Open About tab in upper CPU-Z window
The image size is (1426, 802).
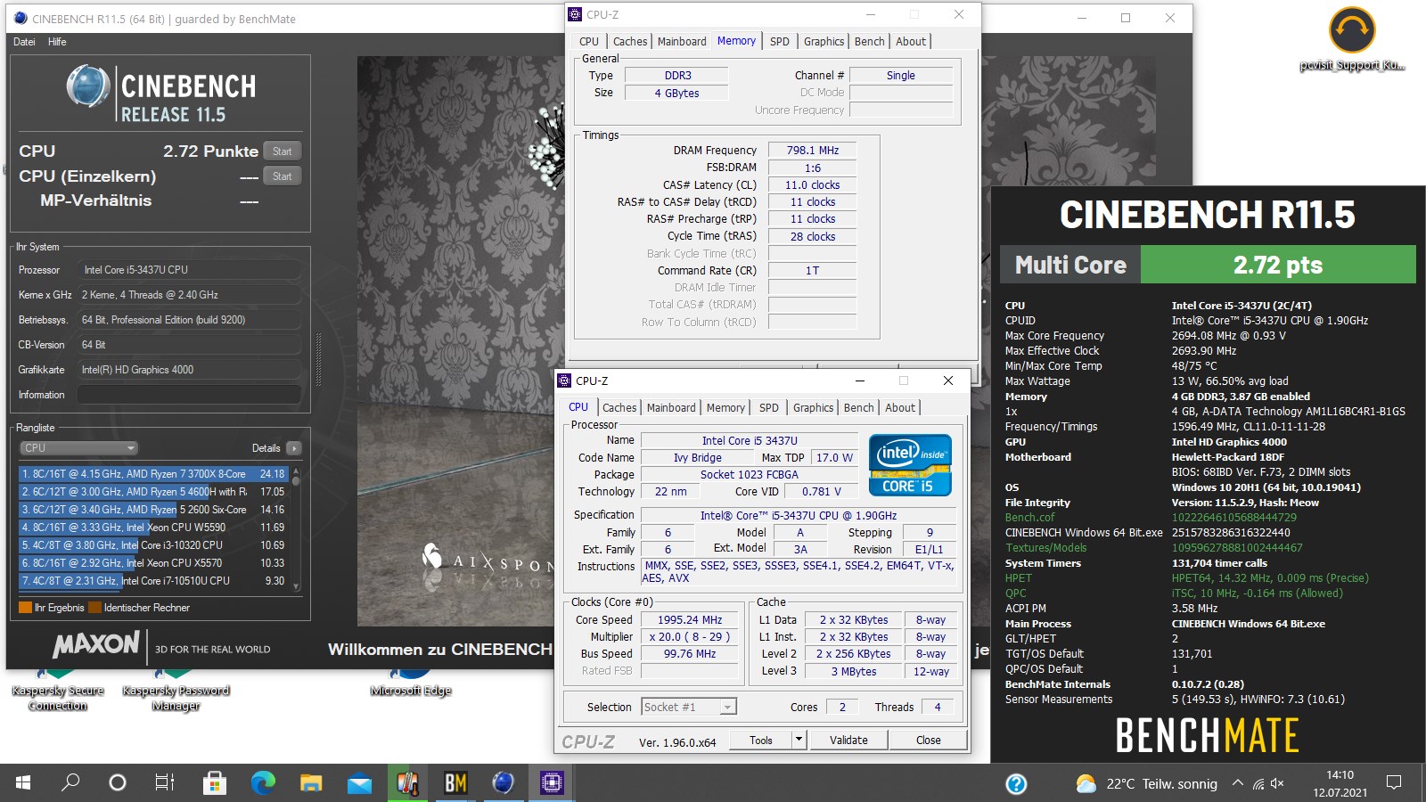(911, 41)
